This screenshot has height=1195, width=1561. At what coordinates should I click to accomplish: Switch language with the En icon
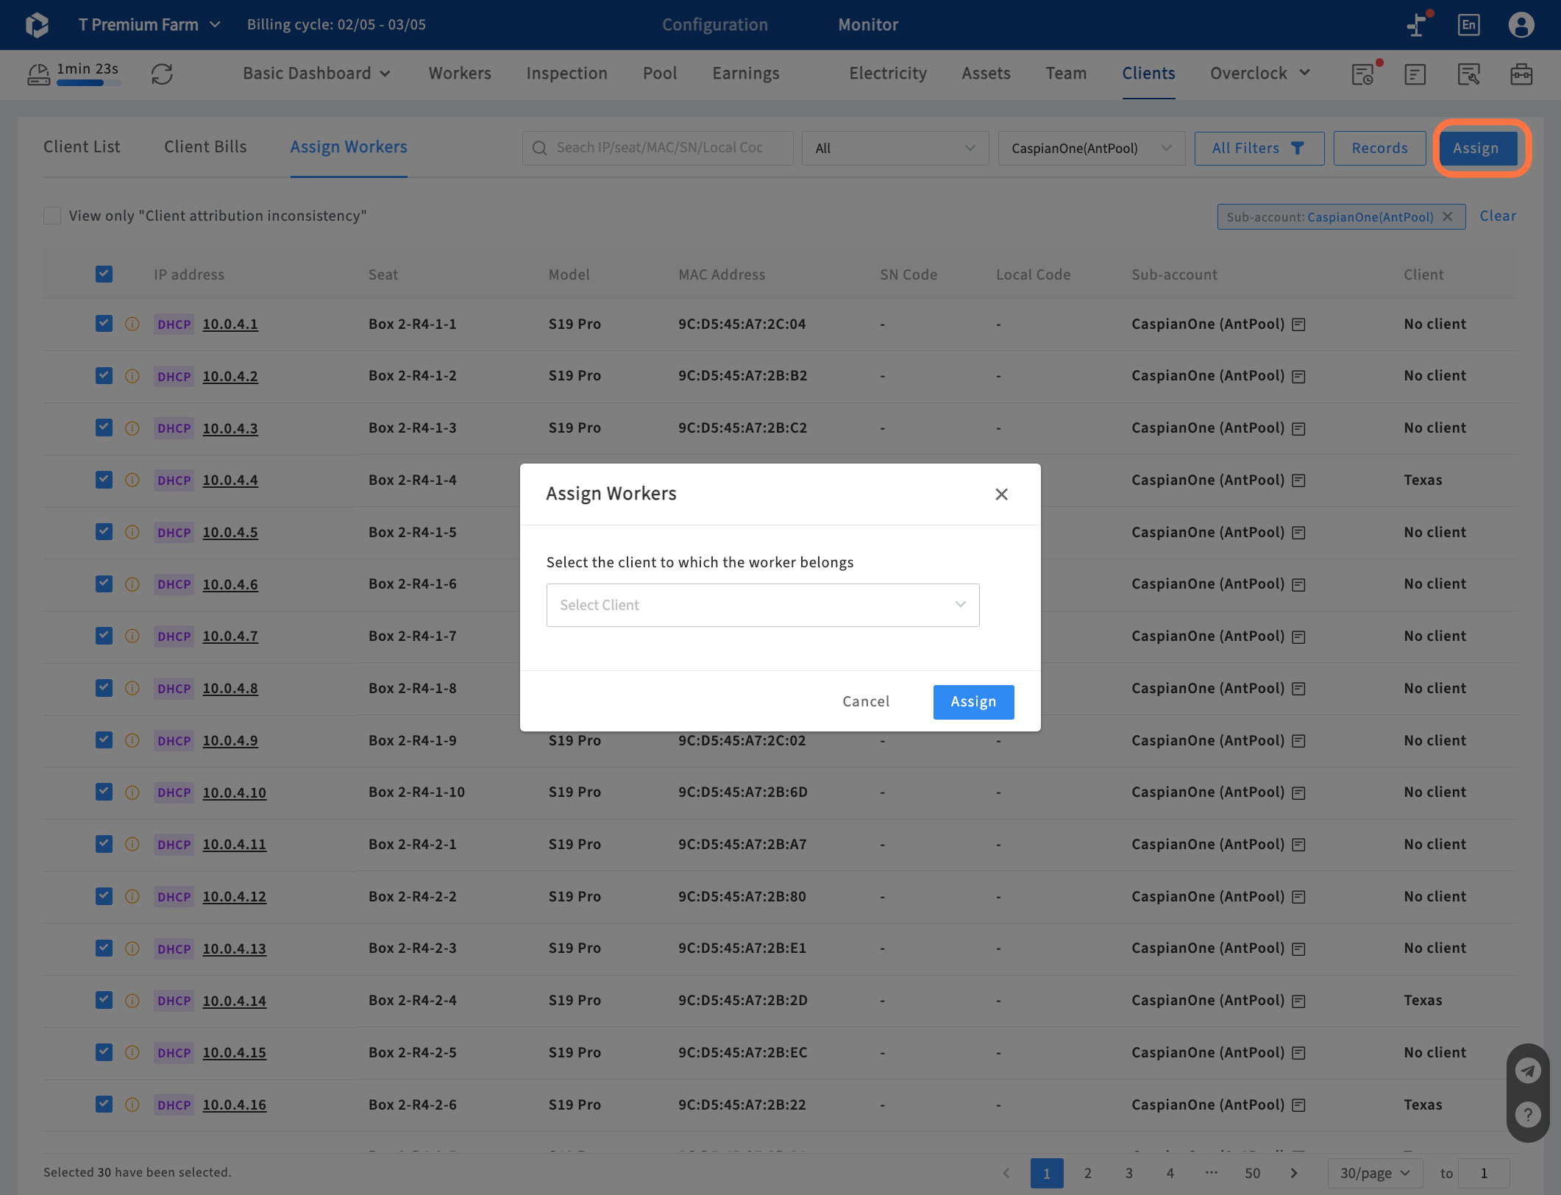tap(1468, 25)
